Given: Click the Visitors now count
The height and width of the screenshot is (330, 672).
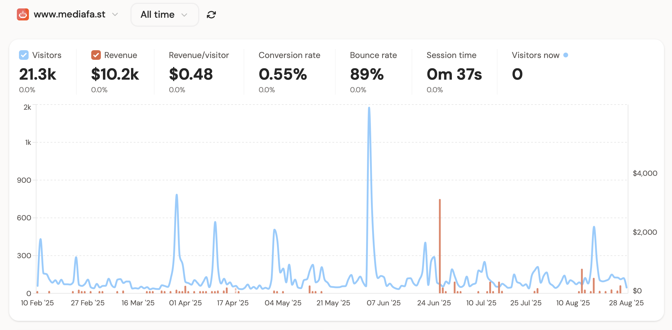Looking at the screenshot, I should pyautogui.click(x=517, y=74).
